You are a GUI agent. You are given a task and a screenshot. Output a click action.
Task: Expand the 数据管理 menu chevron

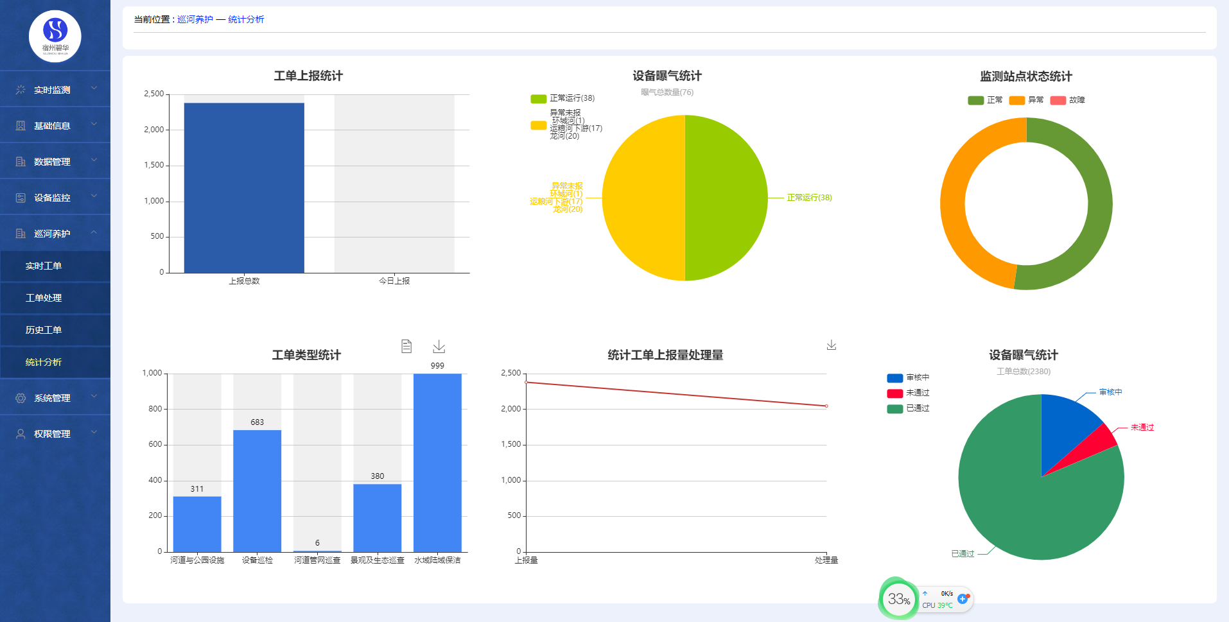tap(94, 160)
